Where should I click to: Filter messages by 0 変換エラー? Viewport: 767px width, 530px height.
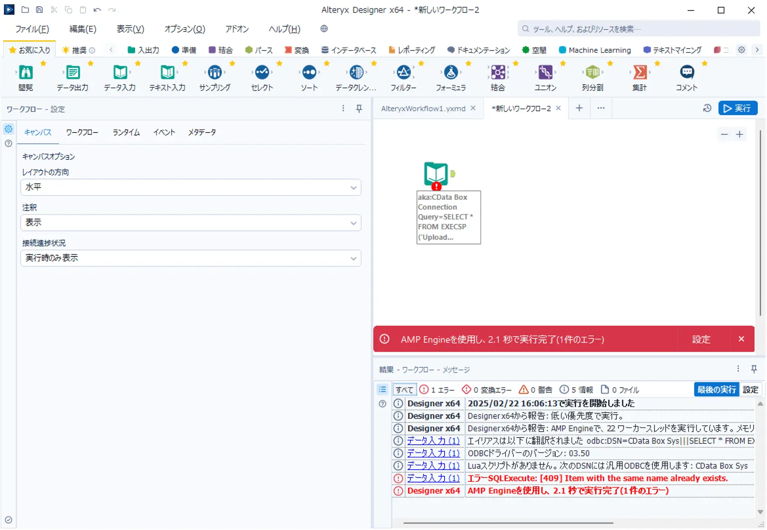(x=487, y=390)
